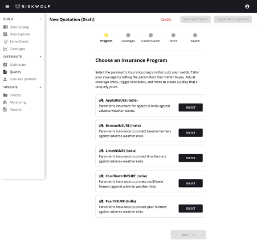
Task: Click the Dashboard sidebar icon
Action: pyautogui.click(x=5, y=65)
